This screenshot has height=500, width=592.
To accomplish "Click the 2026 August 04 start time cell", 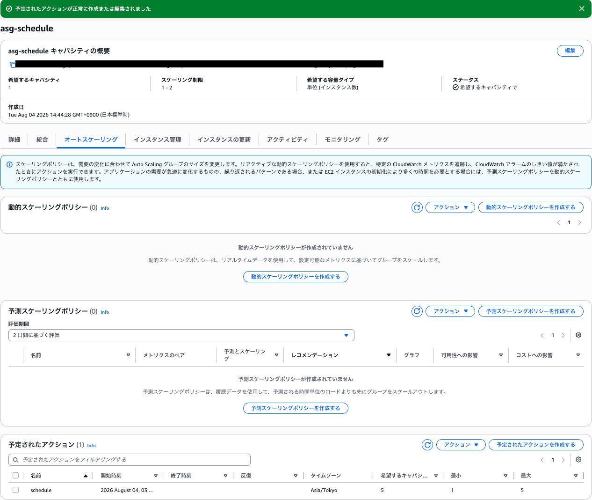I will coord(127,490).
